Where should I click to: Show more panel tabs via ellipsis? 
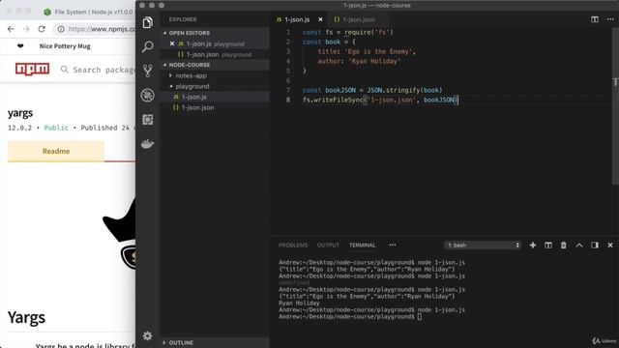coord(392,245)
